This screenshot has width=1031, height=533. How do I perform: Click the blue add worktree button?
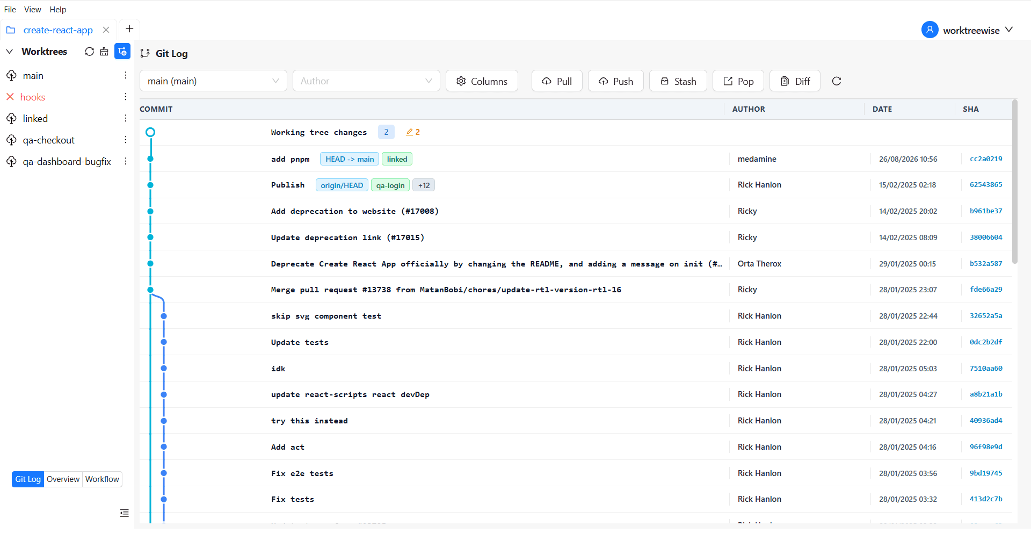[x=122, y=52]
